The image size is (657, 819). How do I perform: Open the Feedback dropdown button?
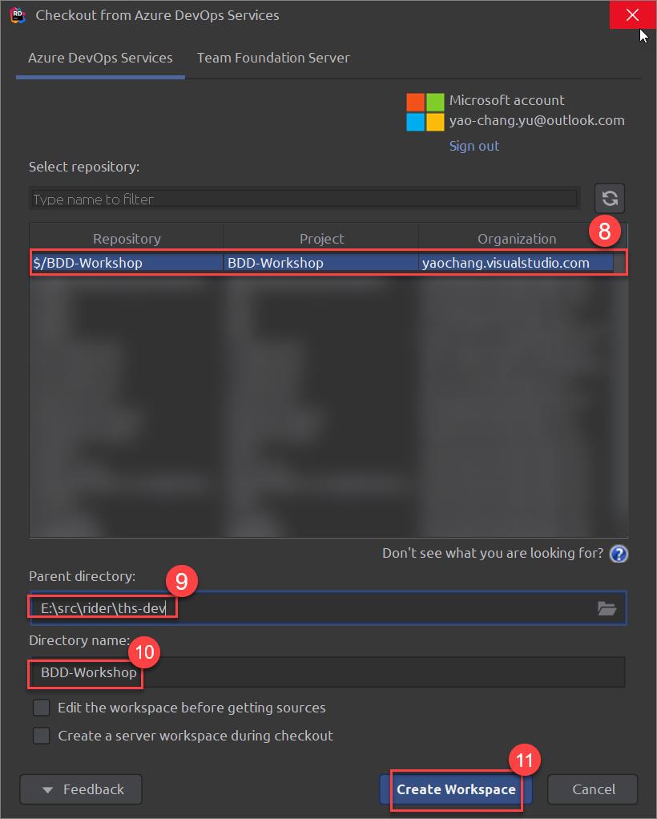81,789
